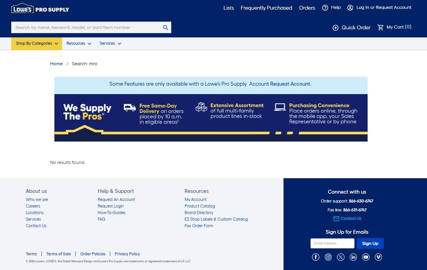Open the Brand Directory link
This screenshot has width=427, height=270.
(199, 213)
